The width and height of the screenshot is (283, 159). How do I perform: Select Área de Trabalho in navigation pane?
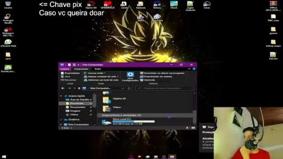coord(79,99)
